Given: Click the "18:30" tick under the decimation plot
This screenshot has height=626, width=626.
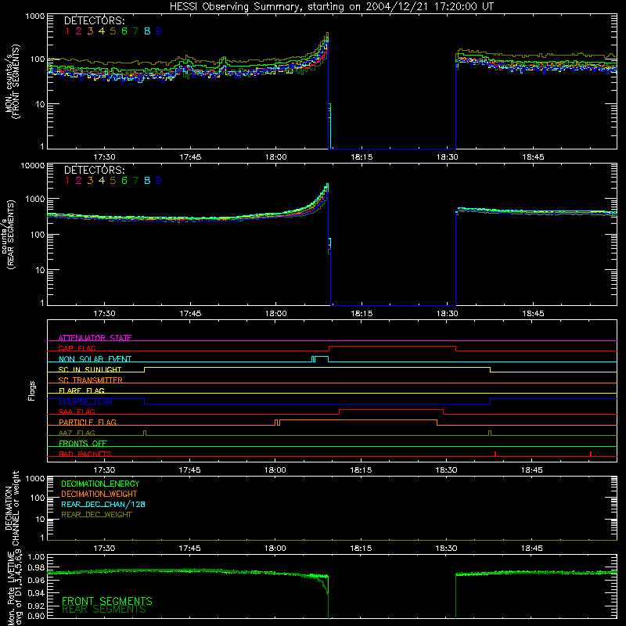Looking at the screenshot, I should [446, 549].
